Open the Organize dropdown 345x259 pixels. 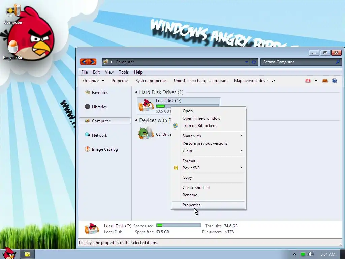(x=94, y=81)
